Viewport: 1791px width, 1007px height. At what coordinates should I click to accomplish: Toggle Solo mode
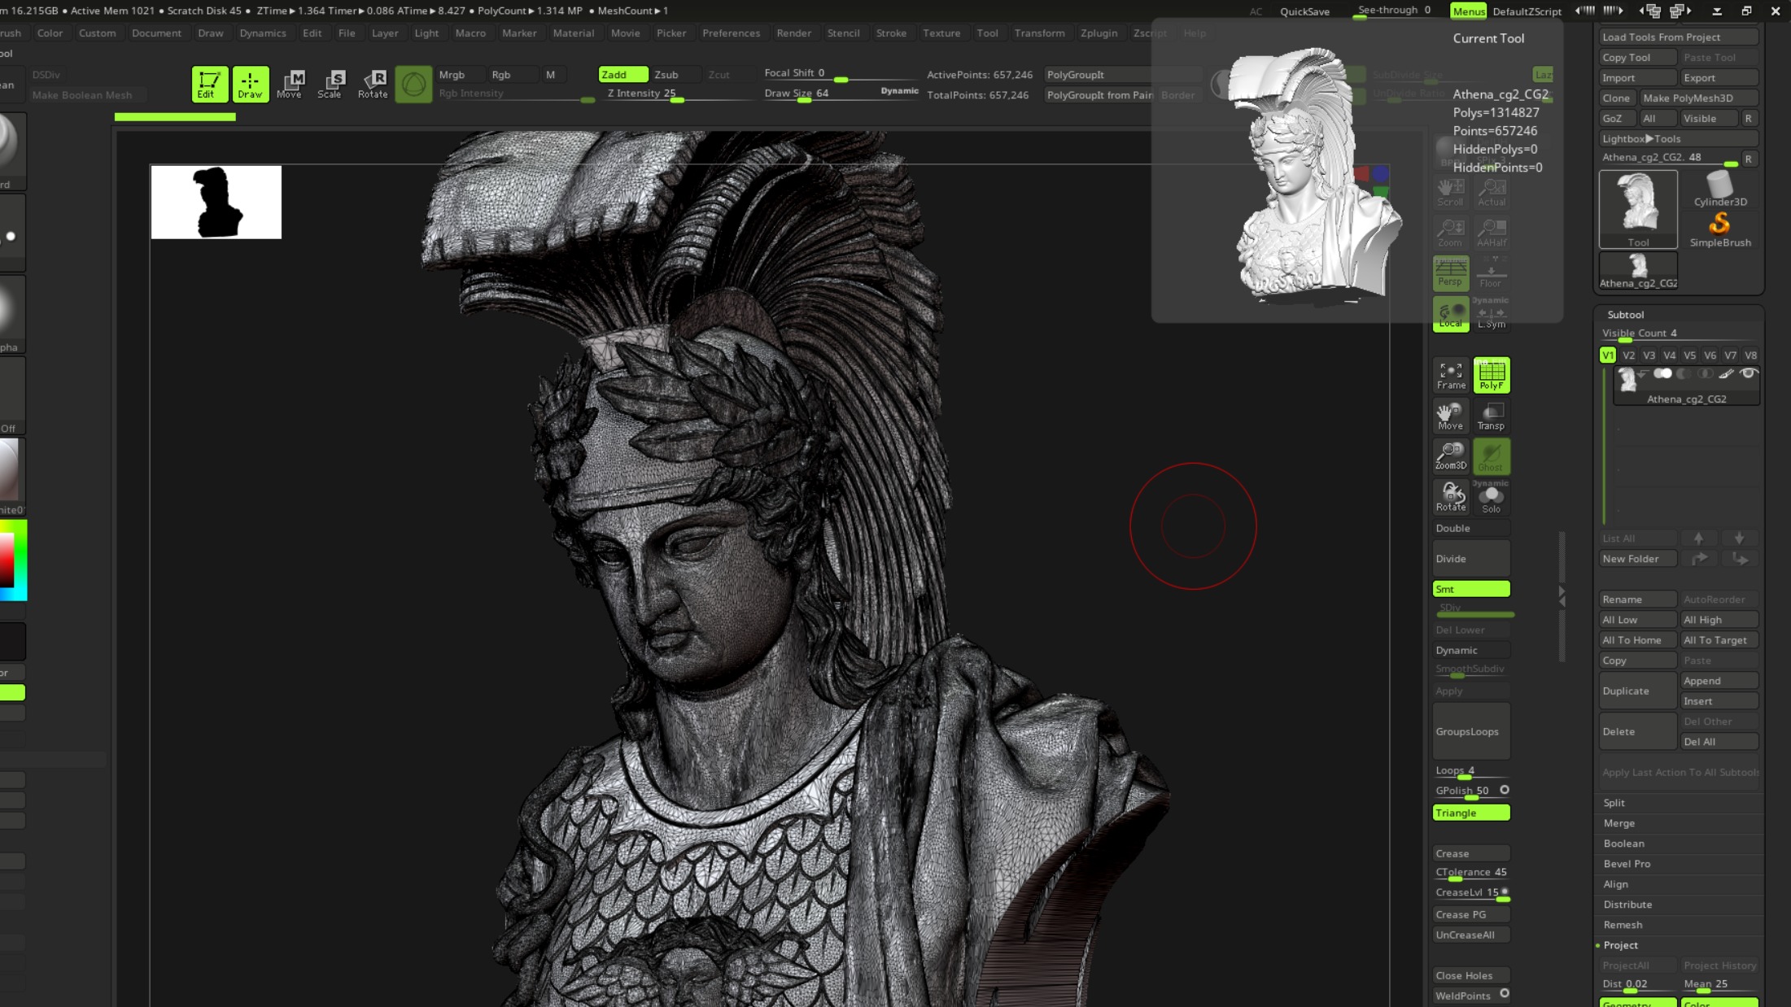(x=1492, y=497)
